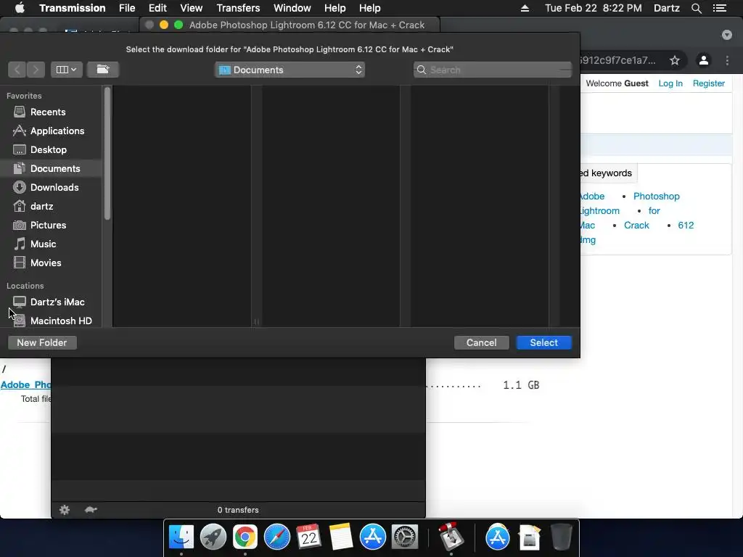Open the Documents location popup
This screenshot has width=743, height=557.
point(290,70)
